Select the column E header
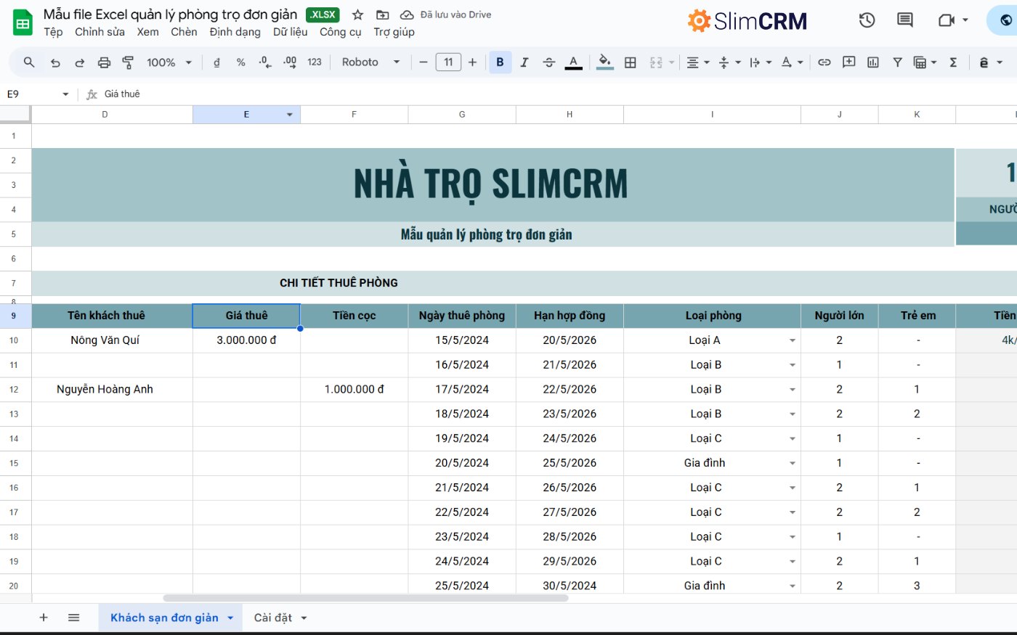 [x=246, y=114]
